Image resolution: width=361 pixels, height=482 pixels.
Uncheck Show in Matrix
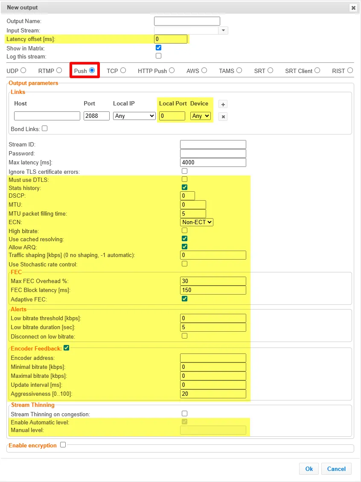(x=159, y=48)
